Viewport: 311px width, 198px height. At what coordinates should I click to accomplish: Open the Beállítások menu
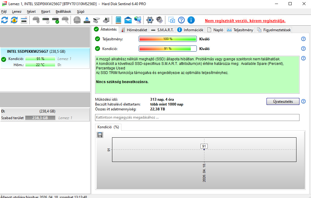click(x=63, y=12)
